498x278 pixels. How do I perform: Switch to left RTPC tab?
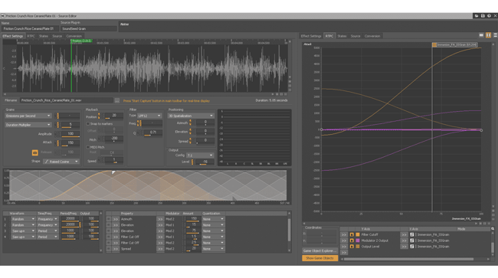click(x=31, y=36)
